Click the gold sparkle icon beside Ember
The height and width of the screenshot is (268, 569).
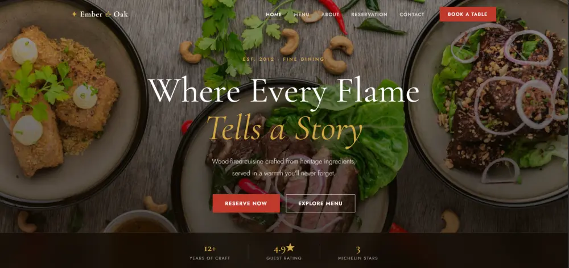[74, 14]
